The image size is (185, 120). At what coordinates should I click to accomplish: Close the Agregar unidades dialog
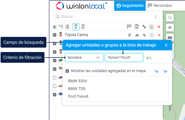pyautogui.click(x=166, y=45)
